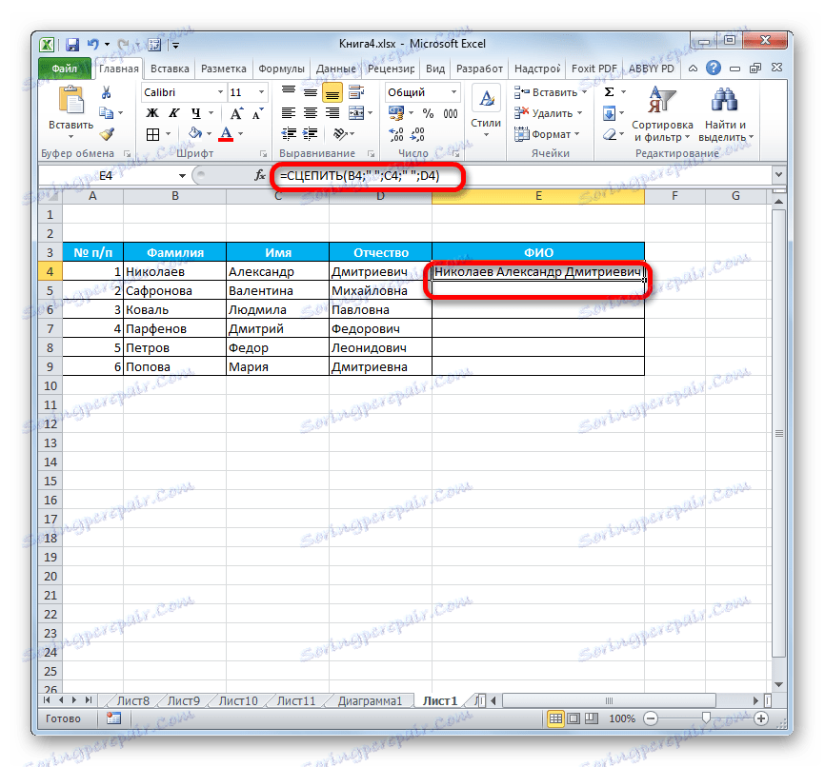Decrease font size with the small A icon
This screenshot has width=825, height=767.
[x=257, y=113]
